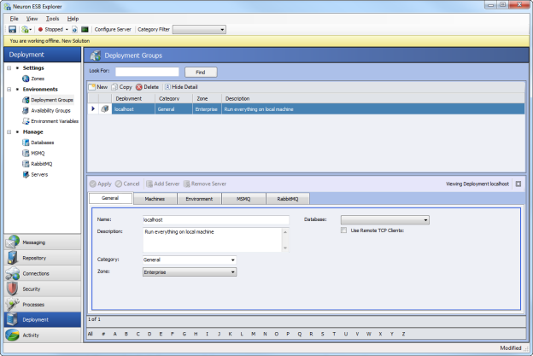Close the detail pane with the corner icon
The width and height of the screenshot is (533, 356).
click(x=518, y=184)
